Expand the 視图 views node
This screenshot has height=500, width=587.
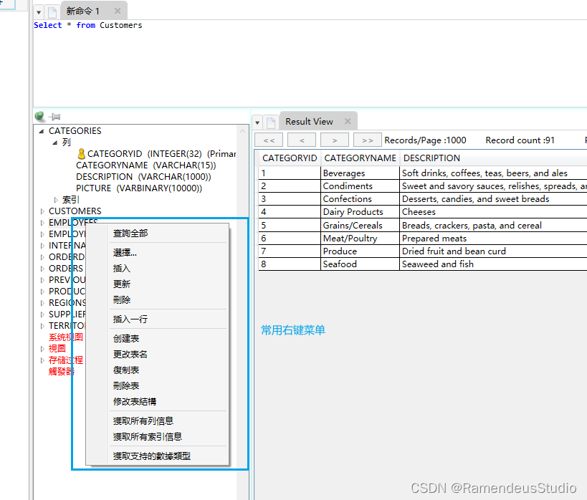pyautogui.click(x=42, y=349)
